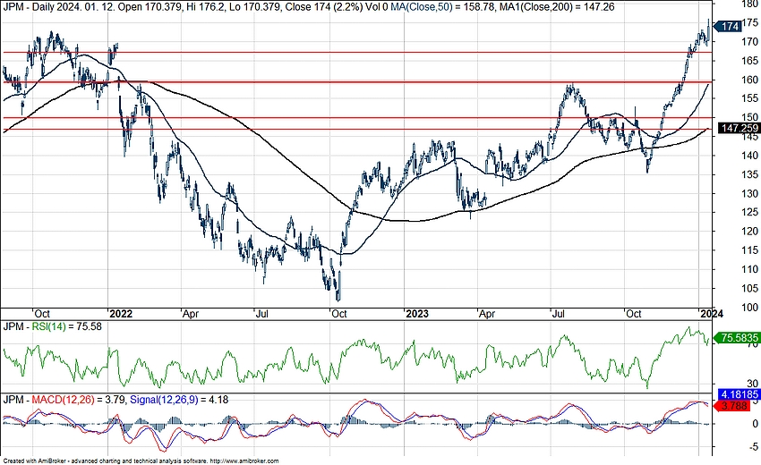Click the 174 current price label
The image size is (761, 465).
point(728,26)
